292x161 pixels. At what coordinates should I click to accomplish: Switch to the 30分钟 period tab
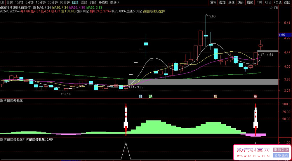53,2
